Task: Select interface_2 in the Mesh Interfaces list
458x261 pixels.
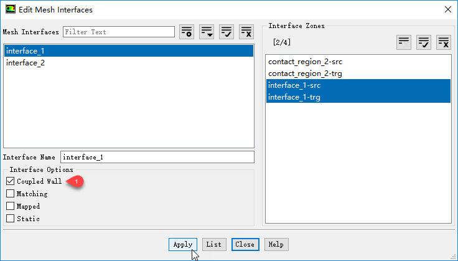Action: 26,63
